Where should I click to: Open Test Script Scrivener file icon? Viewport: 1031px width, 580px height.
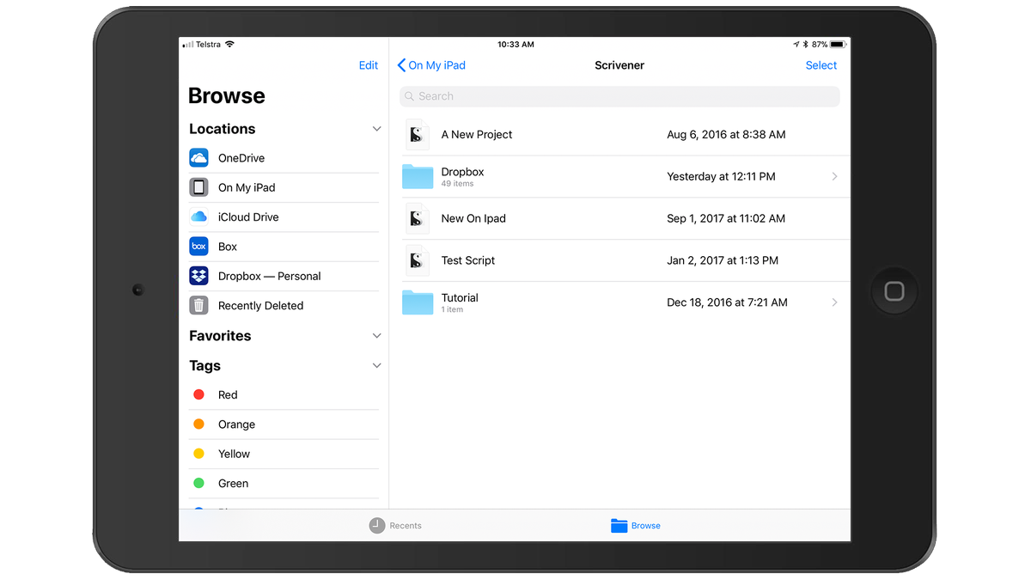click(x=417, y=260)
